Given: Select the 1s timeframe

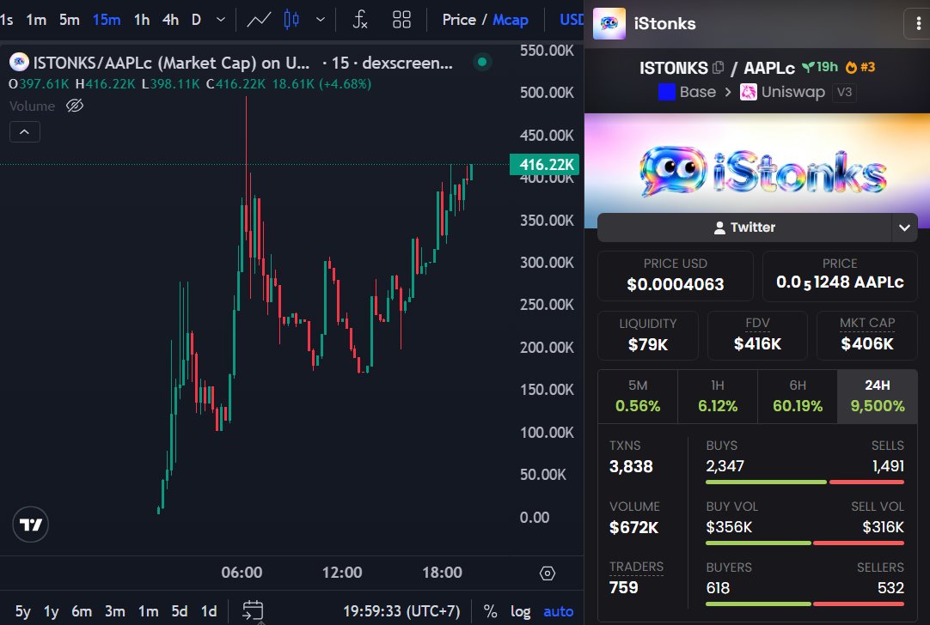Looking at the screenshot, I should [7, 20].
